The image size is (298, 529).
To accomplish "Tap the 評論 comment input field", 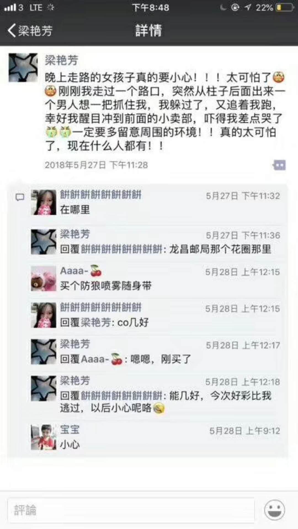I will tap(131, 510).
